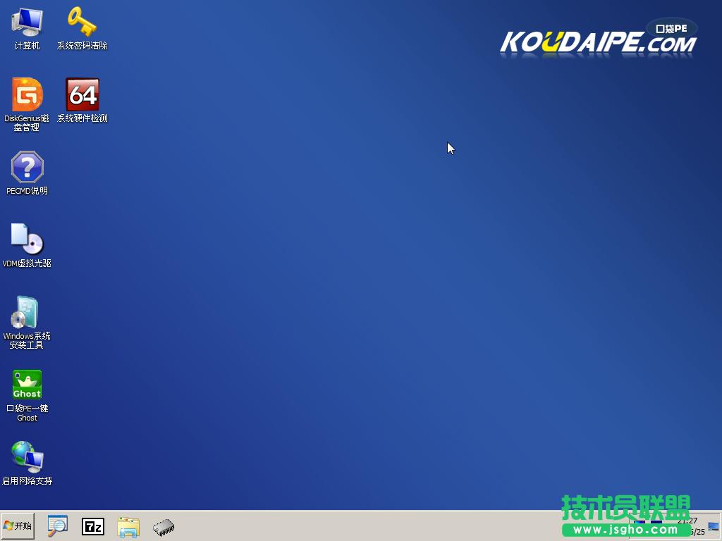
Task: Launch the VDM虚拟光驱 virtual drive tool
Action: click(x=26, y=240)
